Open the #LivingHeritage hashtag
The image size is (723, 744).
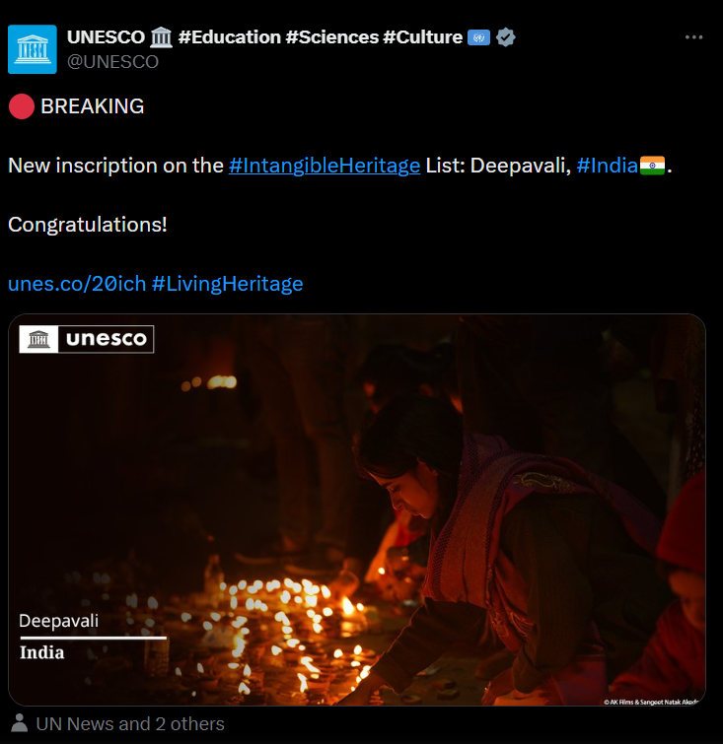click(227, 284)
